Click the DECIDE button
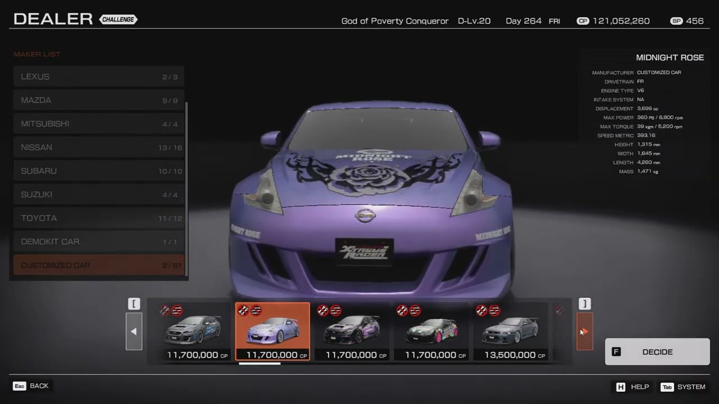 657,352
